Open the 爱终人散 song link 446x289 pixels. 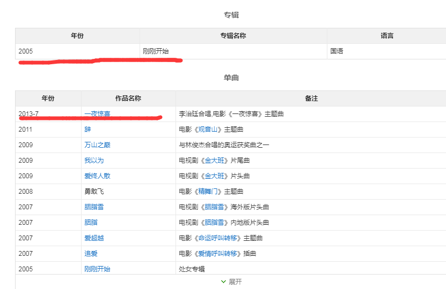click(97, 176)
